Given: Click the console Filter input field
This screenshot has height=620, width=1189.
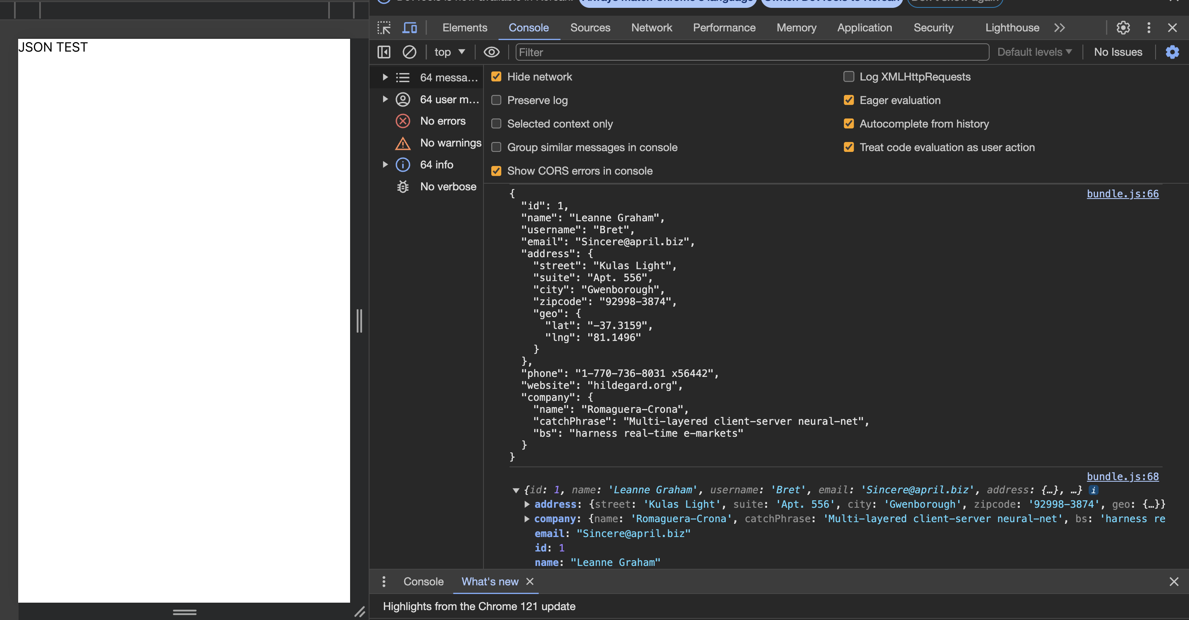Looking at the screenshot, I should (751, 52).
